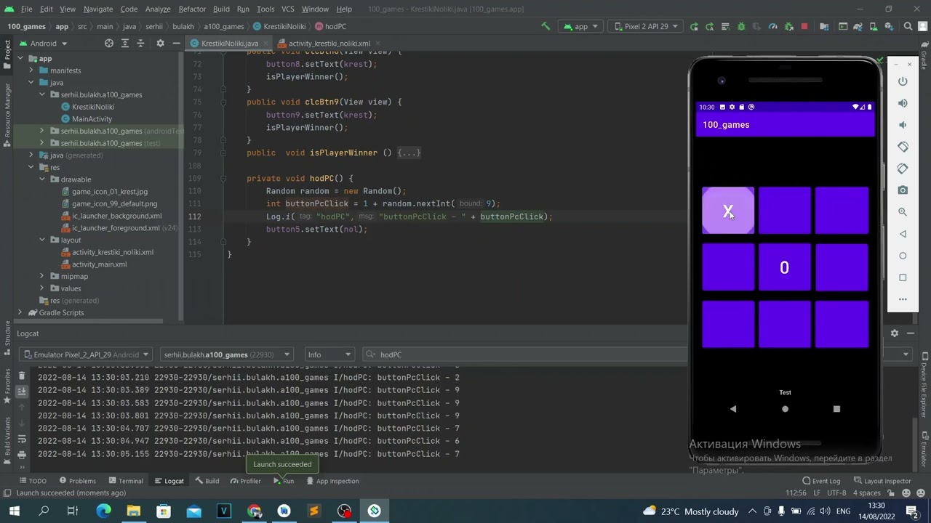Viewport: 931px width, 523px height.
Task: Open the Info log level dropdown
Action: [x=329, y=354]
